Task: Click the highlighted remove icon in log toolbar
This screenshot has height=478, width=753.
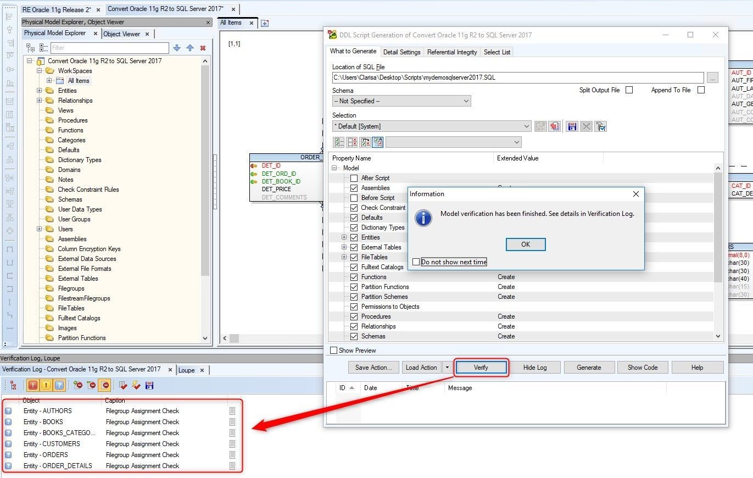Action: point(105,385)
